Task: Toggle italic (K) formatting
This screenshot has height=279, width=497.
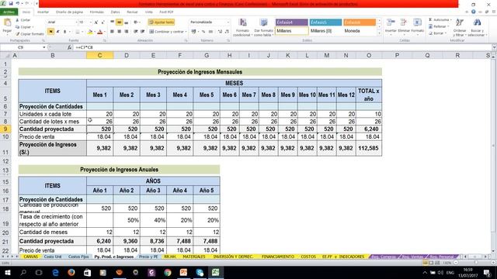Action: tap(57, 32)
